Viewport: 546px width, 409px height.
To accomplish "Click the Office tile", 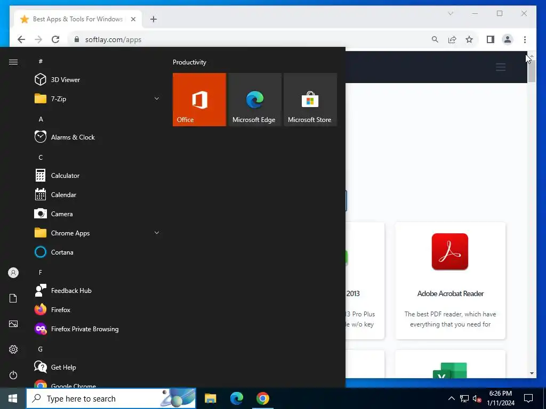I will click(x=199, y=100).
